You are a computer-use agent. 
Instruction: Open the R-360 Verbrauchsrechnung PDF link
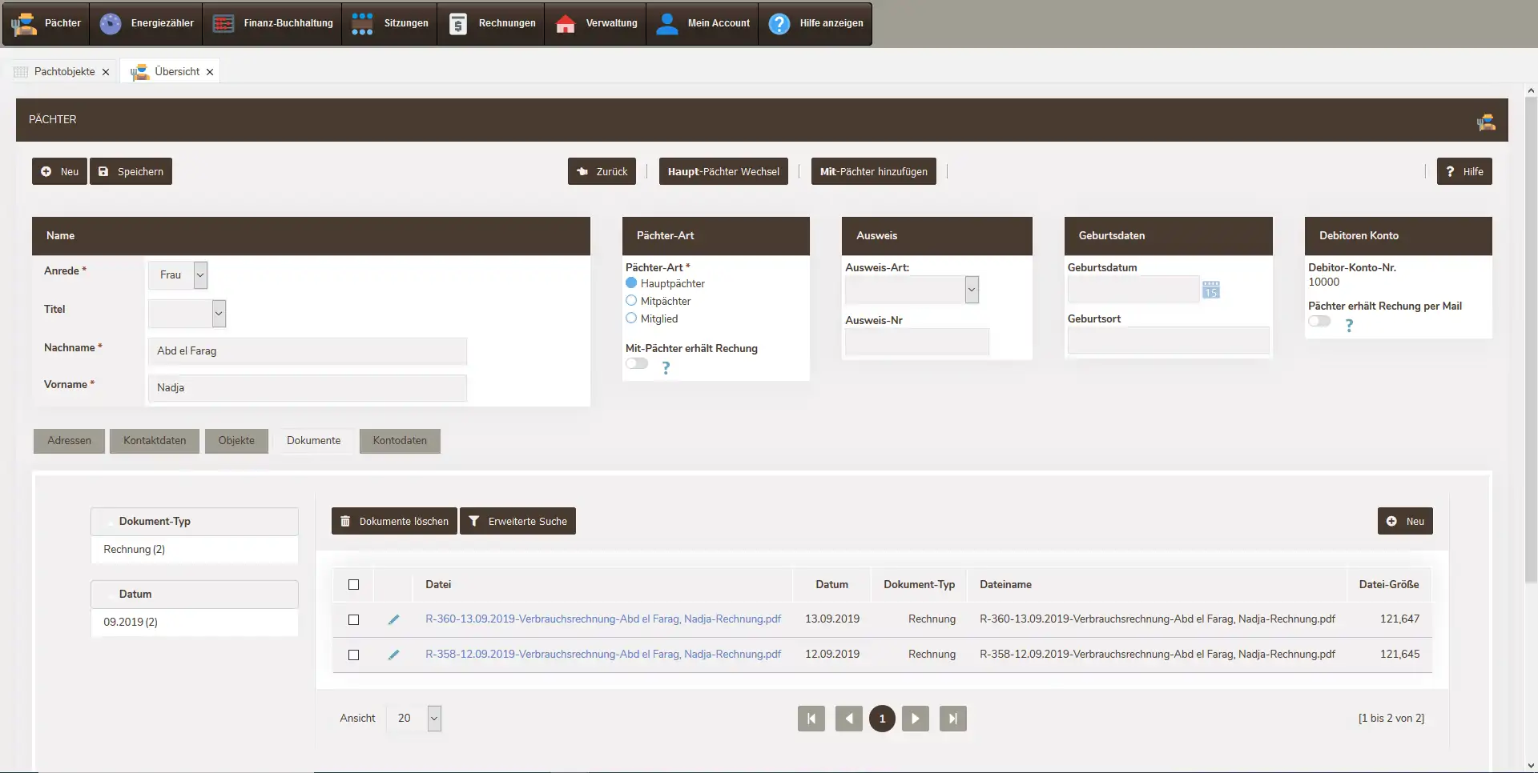(602, 619)
